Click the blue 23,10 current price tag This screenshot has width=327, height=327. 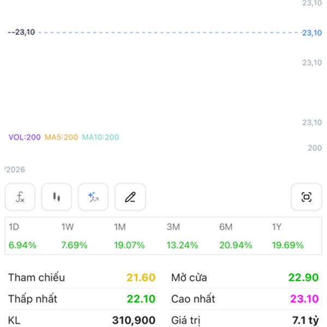(312, 33)
